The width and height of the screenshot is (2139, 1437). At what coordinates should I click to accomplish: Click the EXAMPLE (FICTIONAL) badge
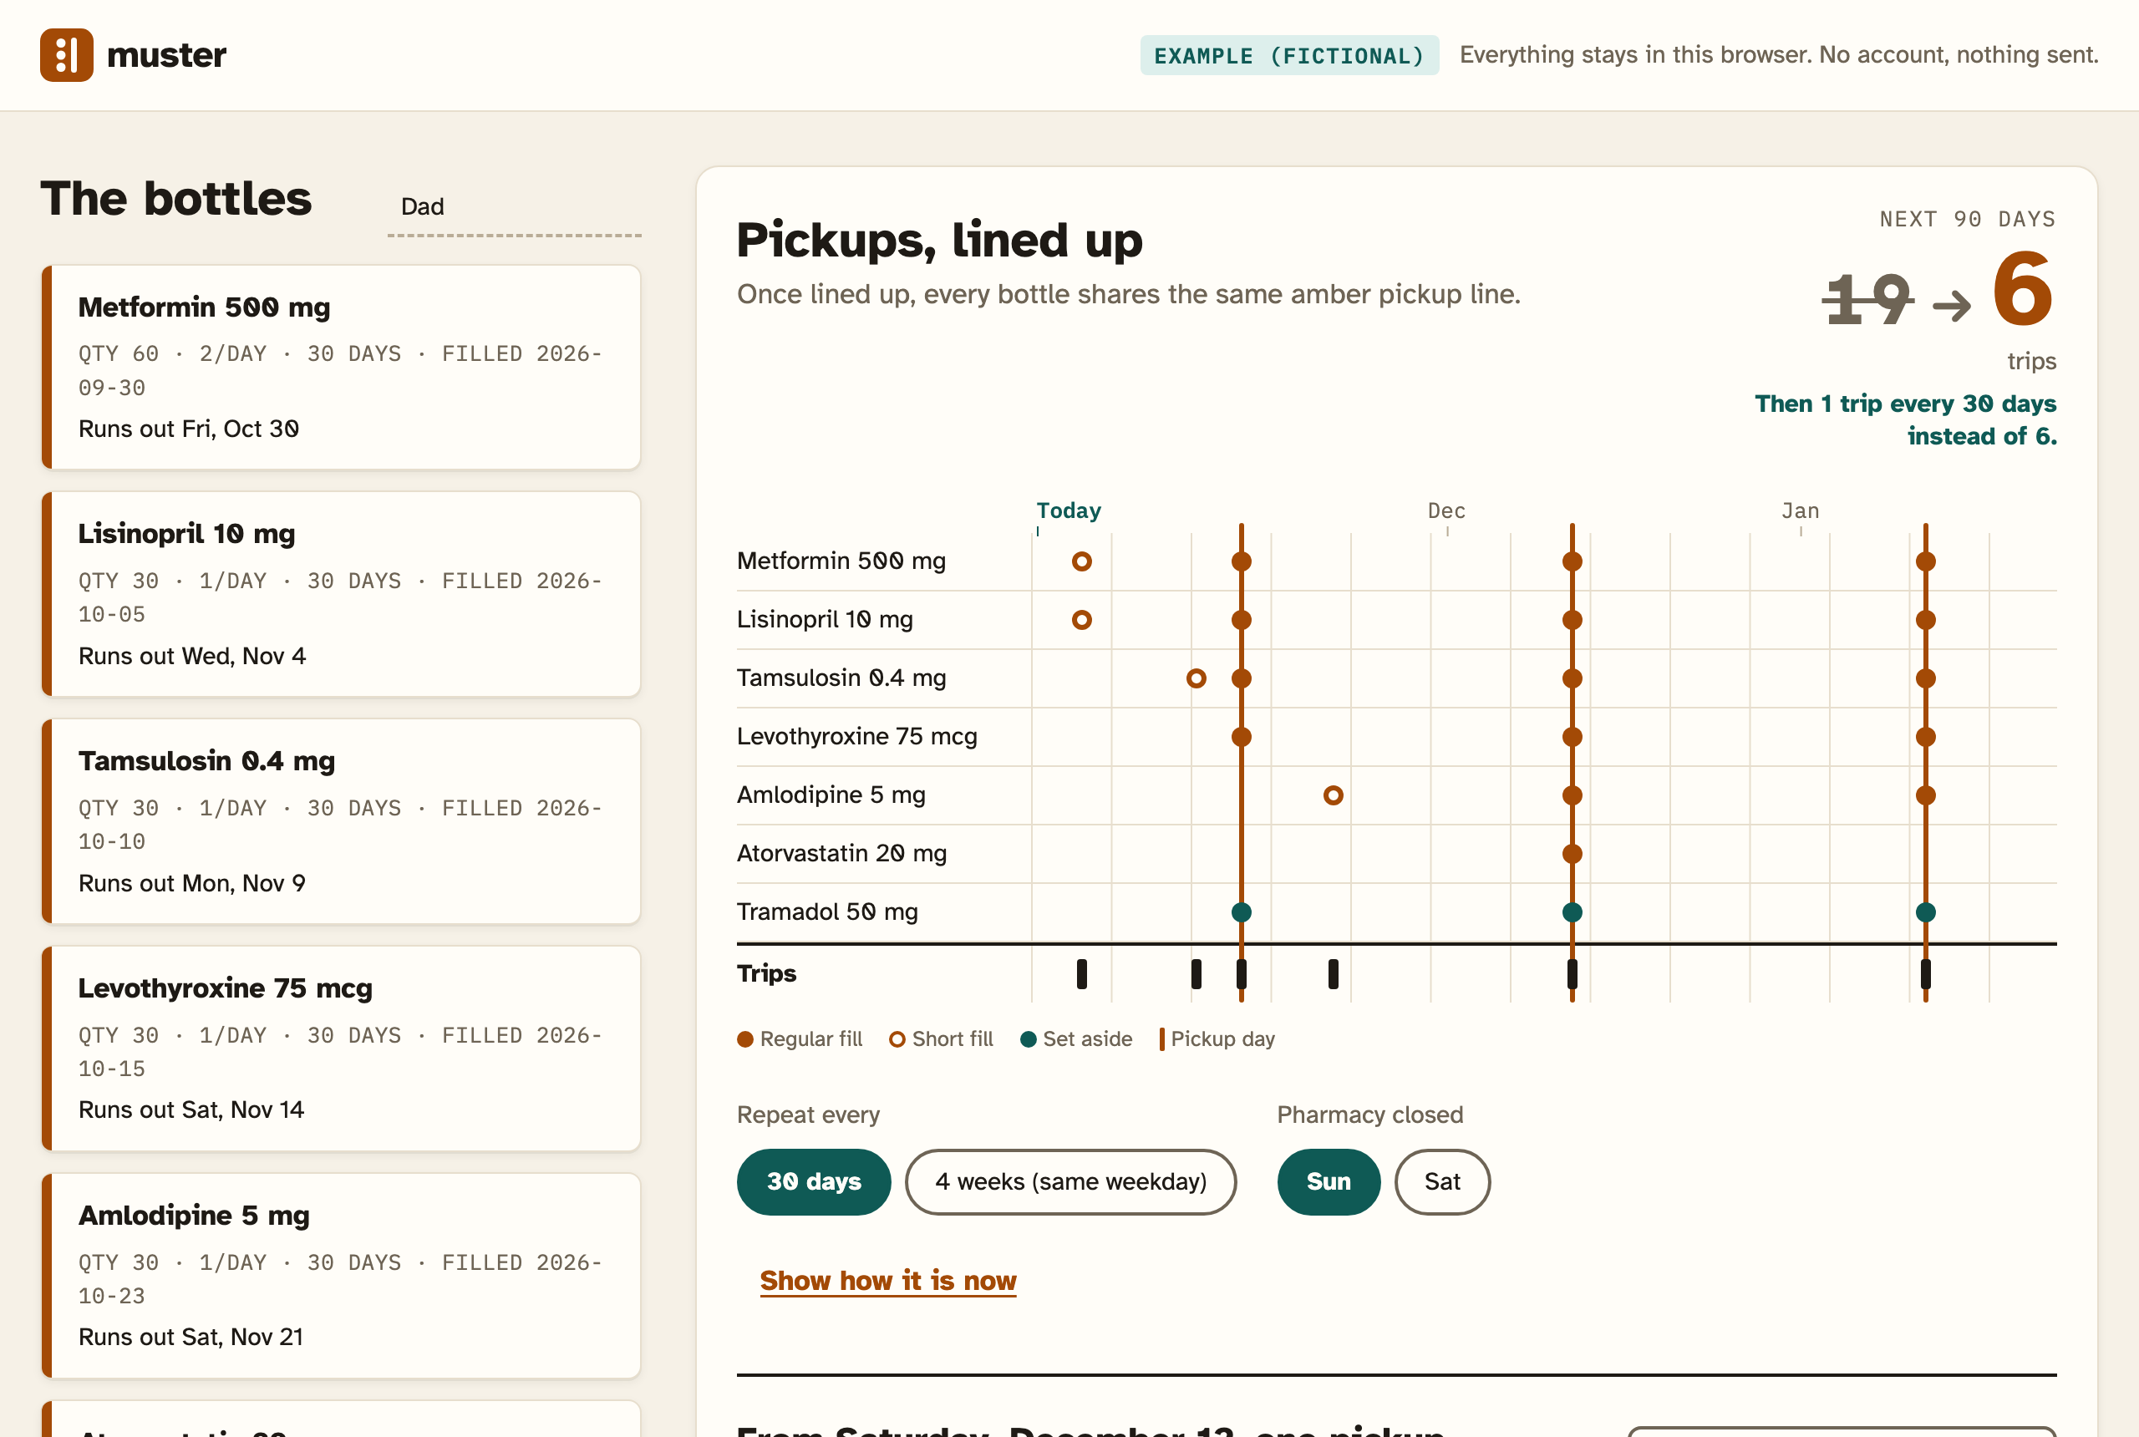click(x=1289, y=56)
